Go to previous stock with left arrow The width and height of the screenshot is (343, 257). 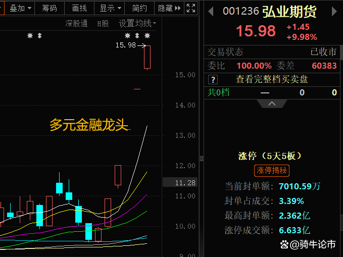pyautogui.click(x=211, y=12)
